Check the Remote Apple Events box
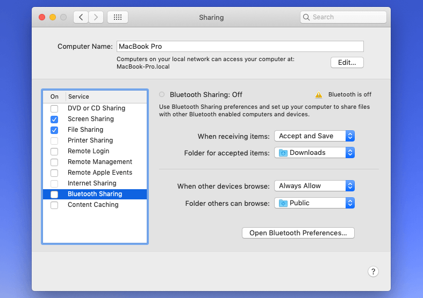The width and height of the screenshot is (423, 298). 54,173
